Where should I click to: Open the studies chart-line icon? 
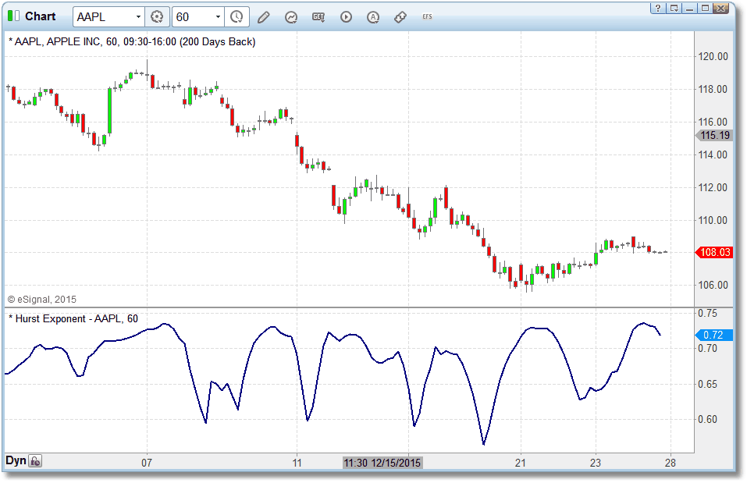[x=290, y=17]
